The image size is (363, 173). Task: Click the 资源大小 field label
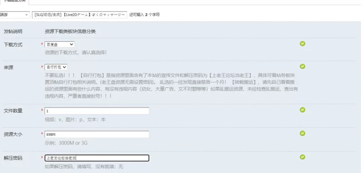(x=13, y=134)
